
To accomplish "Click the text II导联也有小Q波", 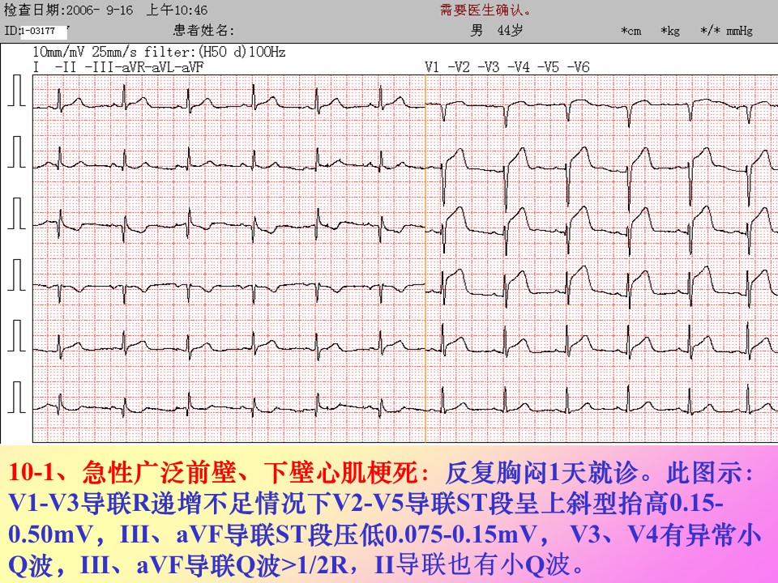I will click(x=472, y=565).
